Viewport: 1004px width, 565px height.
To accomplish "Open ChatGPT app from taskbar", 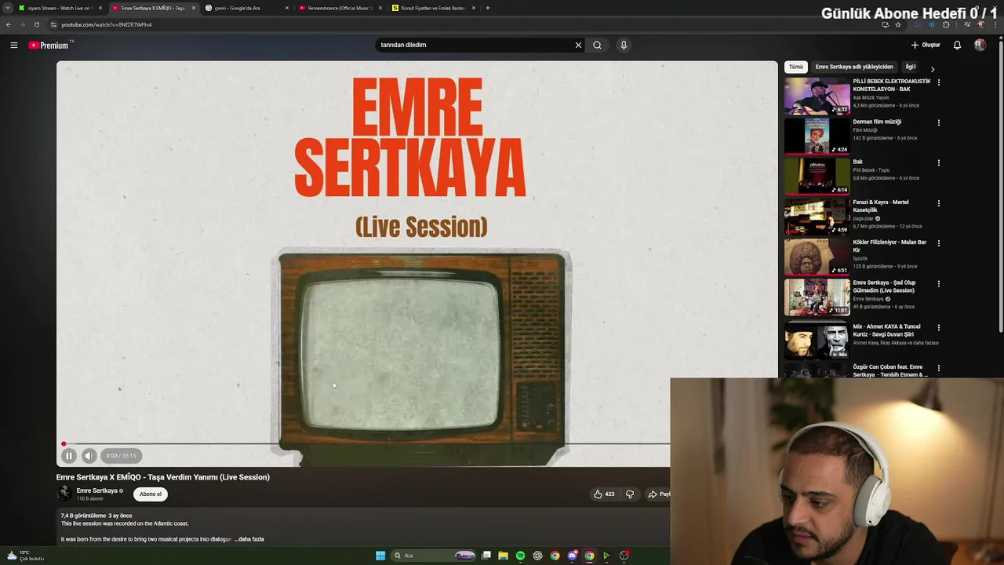I will coord(537,556).
